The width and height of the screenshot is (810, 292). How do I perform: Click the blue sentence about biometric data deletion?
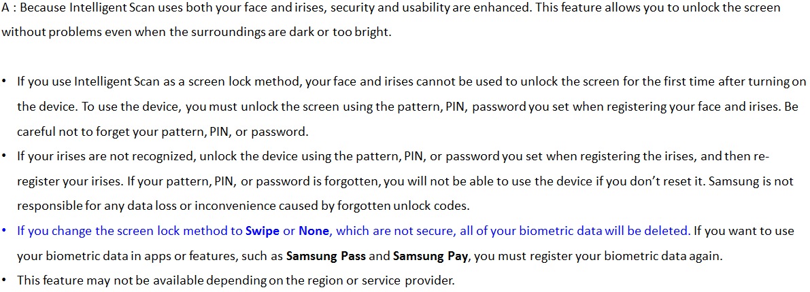click(354, 231)
